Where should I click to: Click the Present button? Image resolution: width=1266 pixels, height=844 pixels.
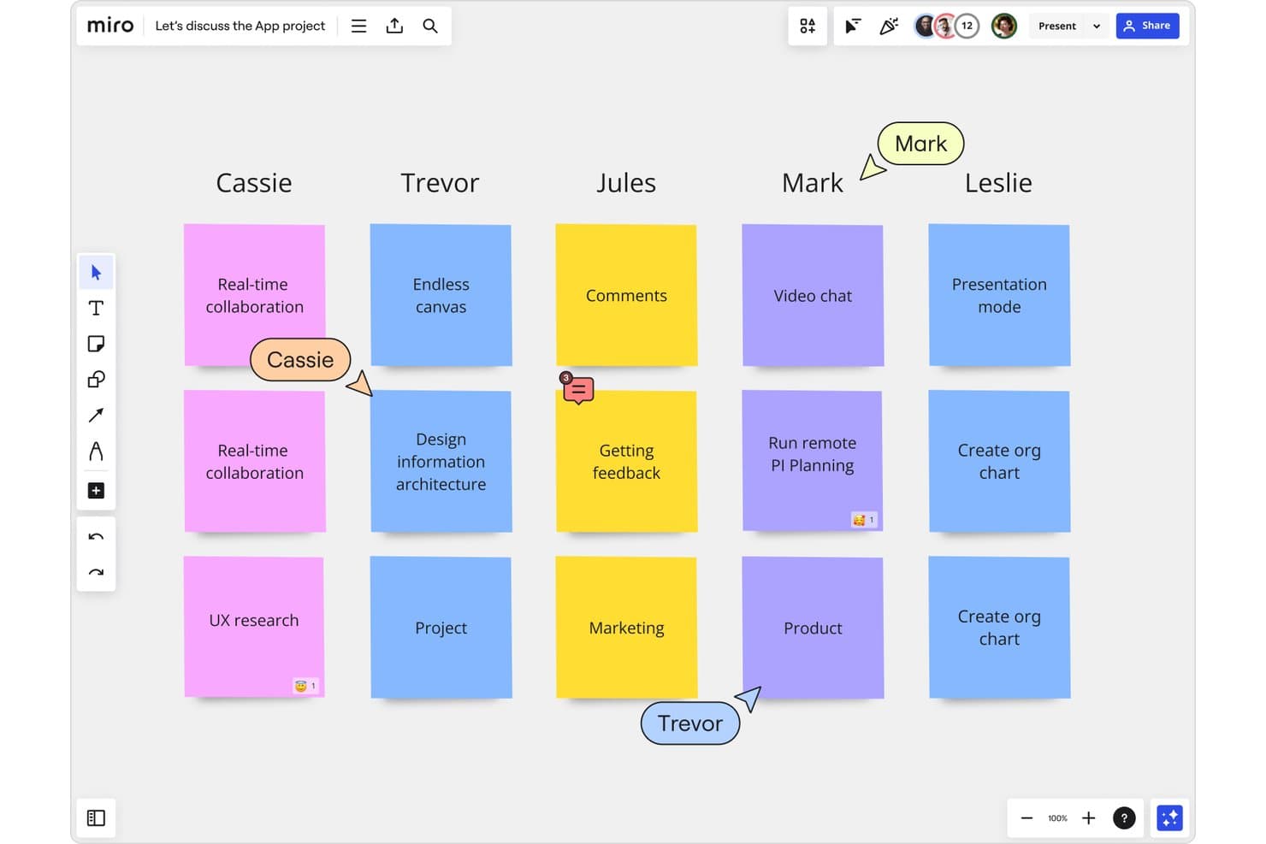coord(1057,26)
